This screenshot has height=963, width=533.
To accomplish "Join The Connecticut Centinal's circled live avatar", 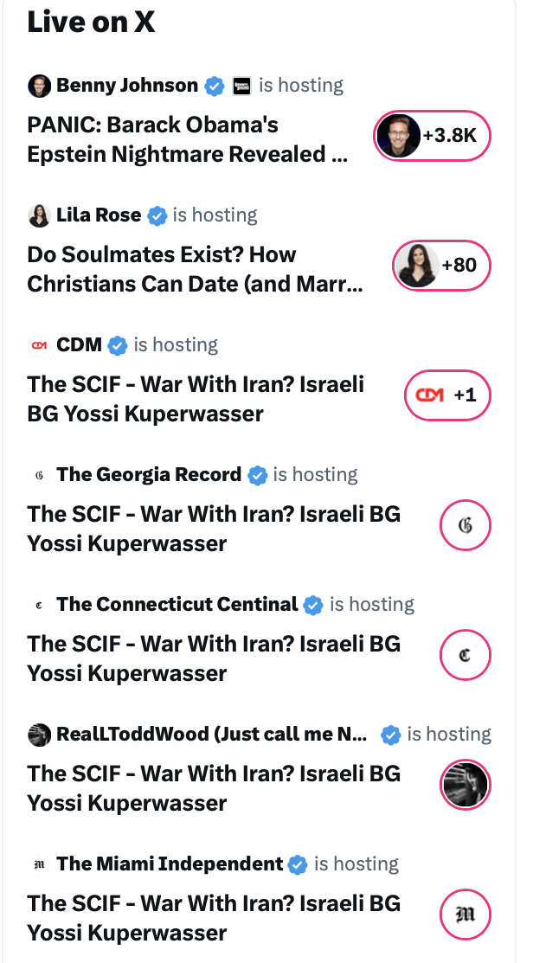I will point(466,655).
